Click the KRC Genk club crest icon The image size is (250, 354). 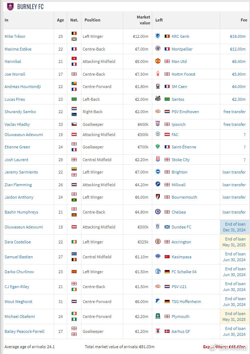158,36
